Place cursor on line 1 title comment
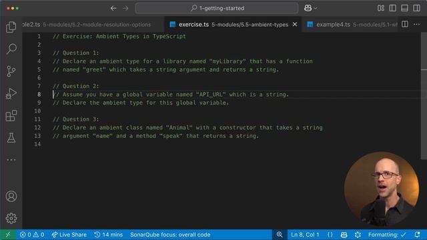427x240 pixels. [119, 36]
